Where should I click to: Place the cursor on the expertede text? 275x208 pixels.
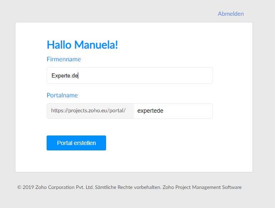click(x=150, y=111)
